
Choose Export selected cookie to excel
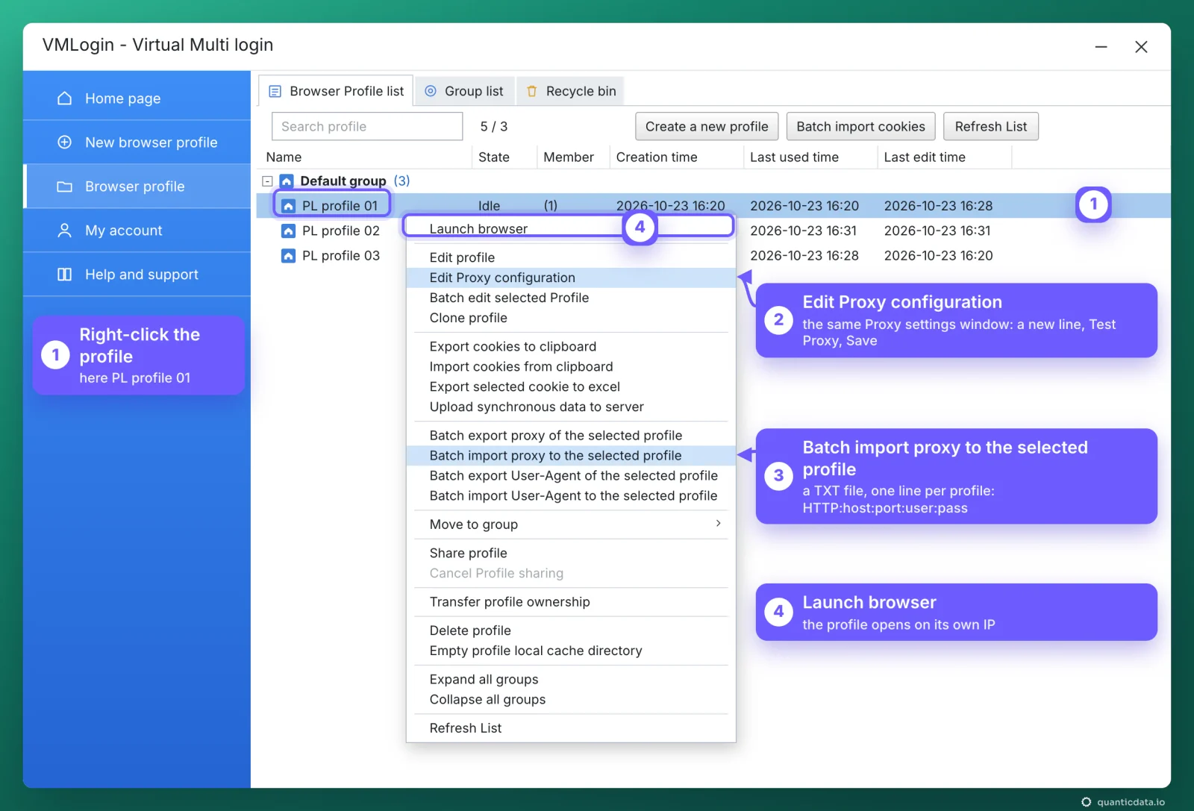(570, 386)
